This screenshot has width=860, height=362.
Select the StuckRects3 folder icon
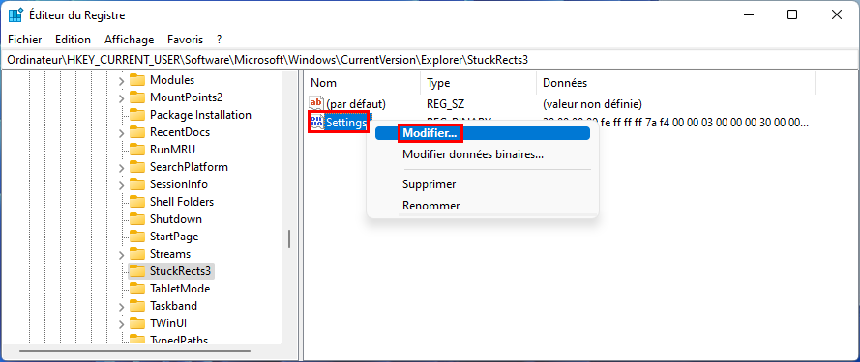(x=137, y=271)
